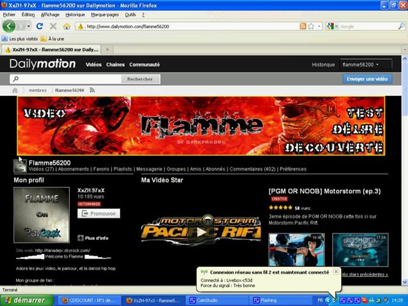
Task: Close the network connection balloon
Action: tap(336, 272)
